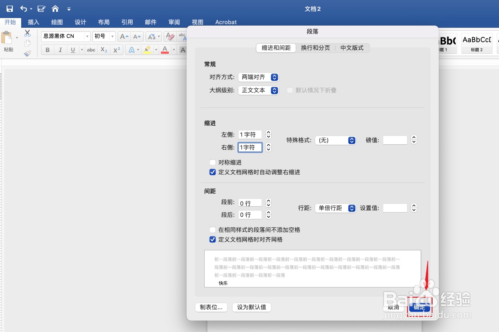
Task: Click the Change Case Aa icon
Action: coord(152,36)
